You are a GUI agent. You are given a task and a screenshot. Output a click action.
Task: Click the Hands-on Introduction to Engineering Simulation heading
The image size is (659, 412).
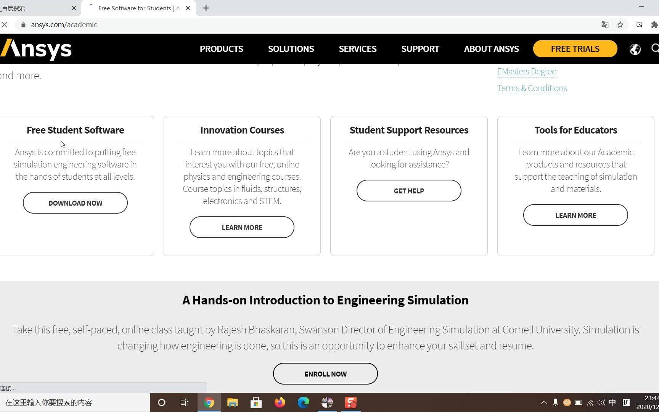point(325,300)
